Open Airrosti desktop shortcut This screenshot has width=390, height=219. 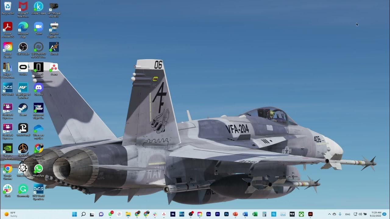coord(54,49)
